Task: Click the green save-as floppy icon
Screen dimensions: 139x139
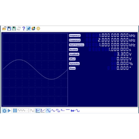Action: click(x=14, y=28)
